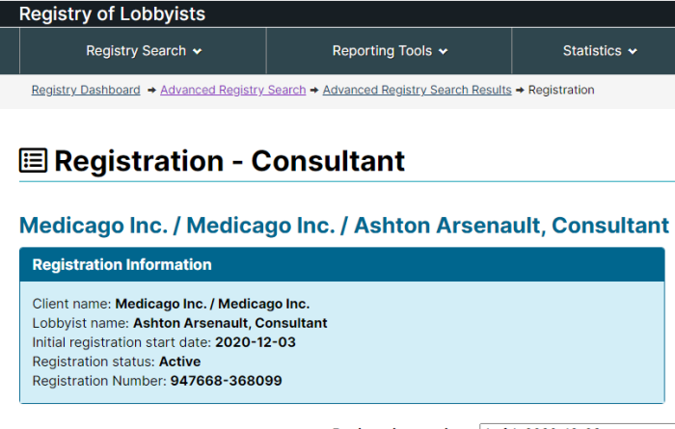The image size is (675, 429).
Task: Click the Medicago Inc. / Ashton Arsenault heading
Action: click(344, 226)
